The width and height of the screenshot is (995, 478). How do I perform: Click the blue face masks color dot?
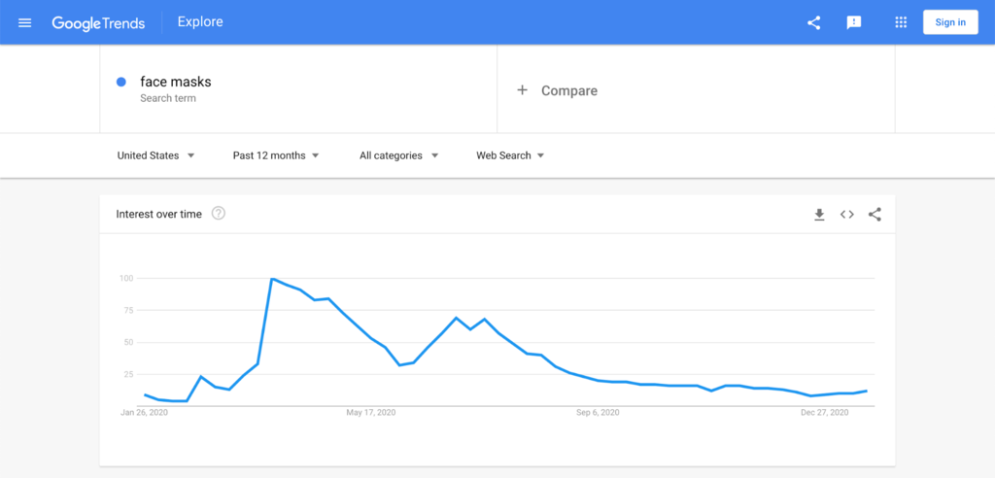[x=121, y=82]
